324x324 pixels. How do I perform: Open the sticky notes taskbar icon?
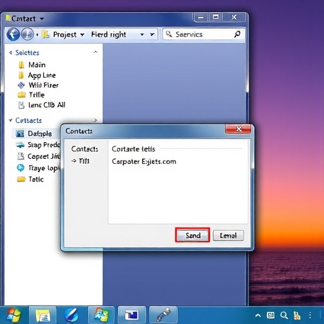[x=43, y=315]
